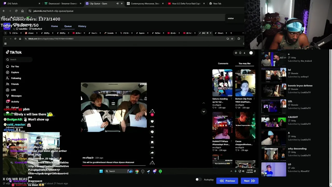332x187 pixels.
Task: Open Explore in TikTok sidebar
Action: pos(13,72)
